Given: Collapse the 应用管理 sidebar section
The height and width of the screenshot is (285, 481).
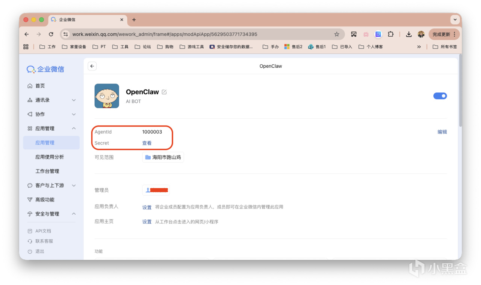Looking at the screenshot, I should [x=74, y=128].
